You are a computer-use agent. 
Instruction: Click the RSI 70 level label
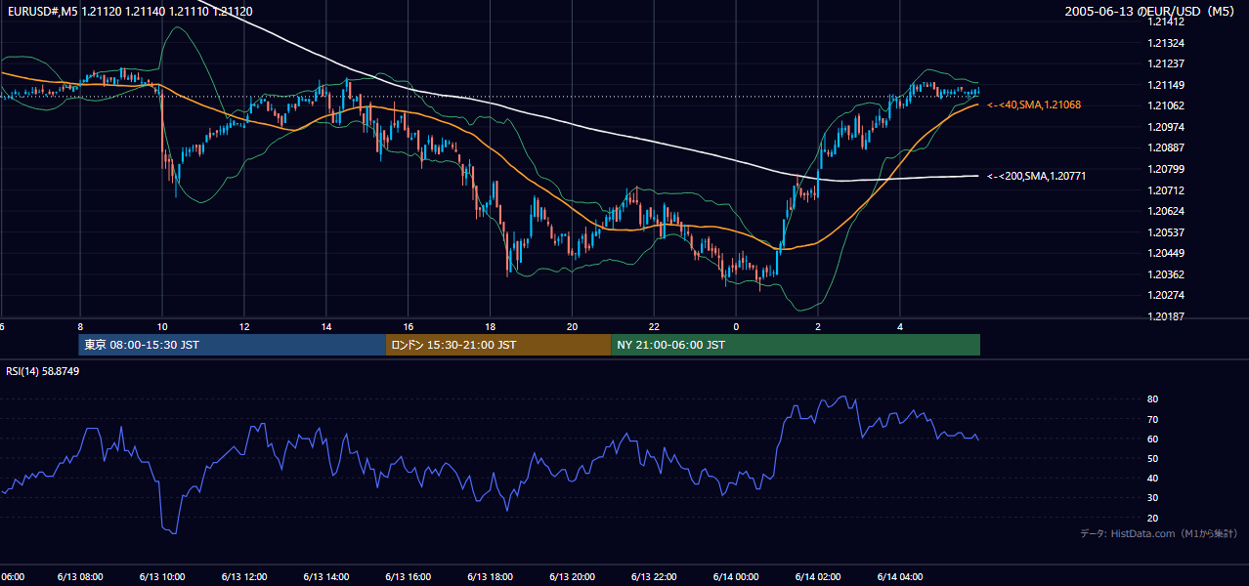coord(1152,419)
